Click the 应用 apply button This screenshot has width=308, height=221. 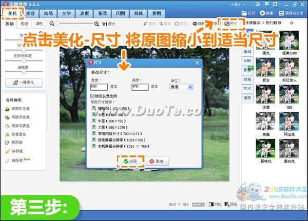pyautogui.click(x=130, y=162)
